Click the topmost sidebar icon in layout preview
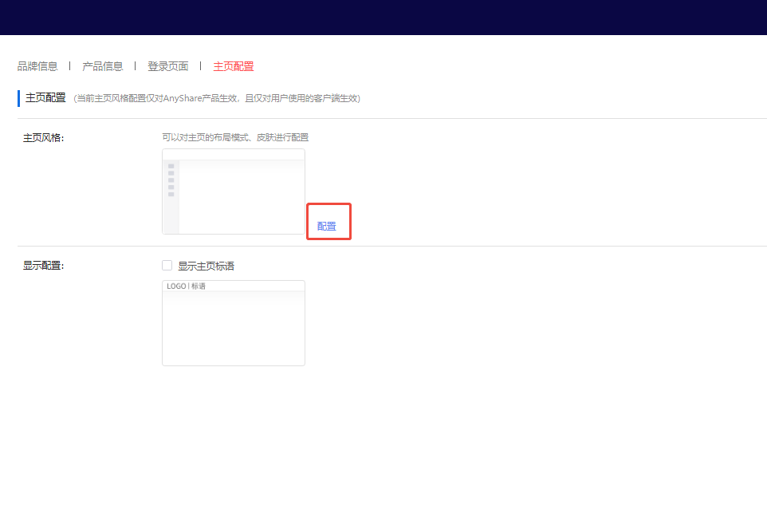This screenshot has width=767, height=525. tap(171, 166)
